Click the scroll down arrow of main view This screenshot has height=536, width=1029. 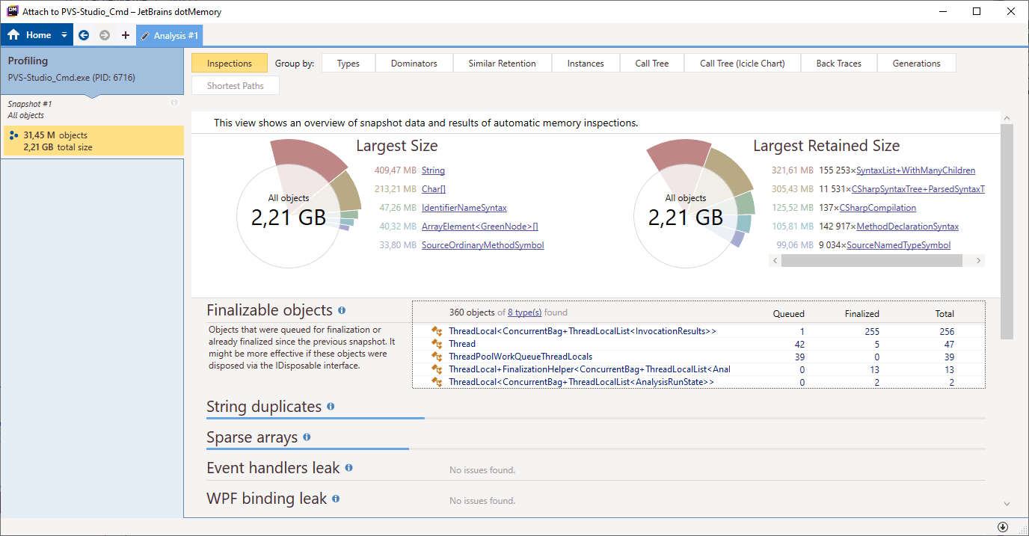pyautogui.click(x=1007, y=504)
